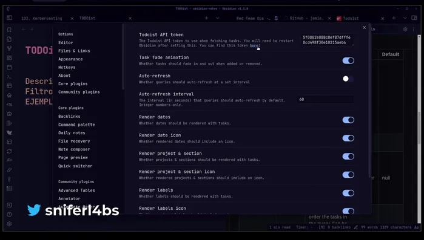Open more options in the right pane
The height and width of the screenshot is (240, 424).
[414, 29]
